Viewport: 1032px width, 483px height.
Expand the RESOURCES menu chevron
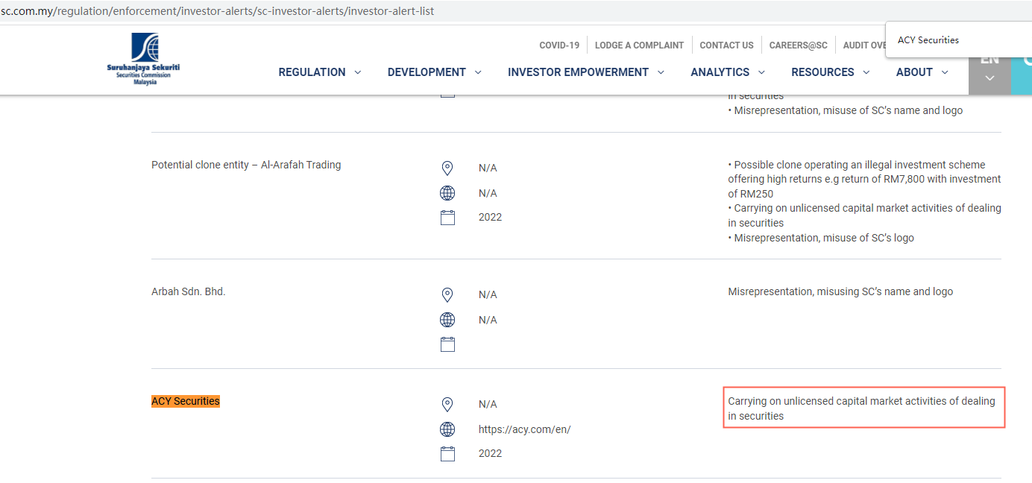click(x=866, y=72)
